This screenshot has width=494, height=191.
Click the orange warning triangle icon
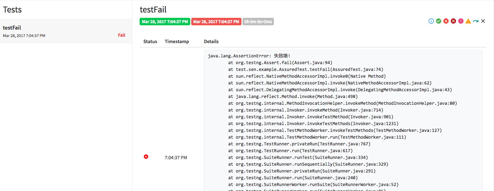[x=468, y=21]
